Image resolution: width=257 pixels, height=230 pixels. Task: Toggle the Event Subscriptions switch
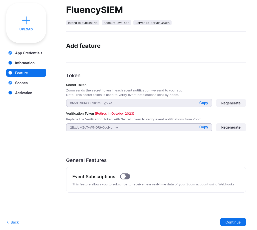tap(125, 176)
